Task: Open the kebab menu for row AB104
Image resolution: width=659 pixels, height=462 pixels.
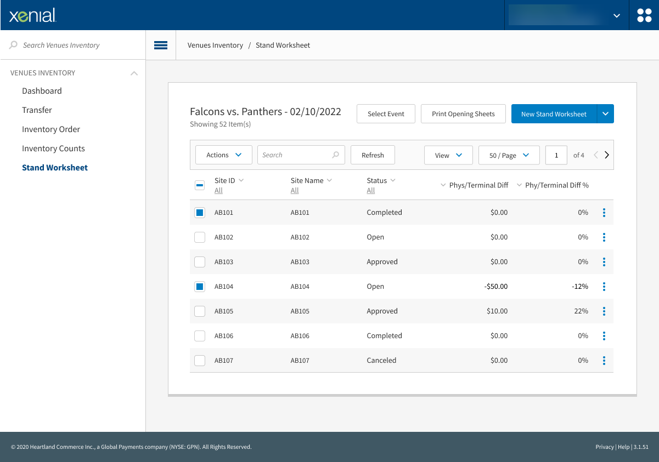Action: (604, 287)
